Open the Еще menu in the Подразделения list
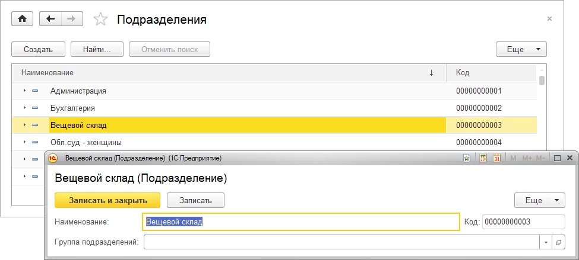 [521, 49]
